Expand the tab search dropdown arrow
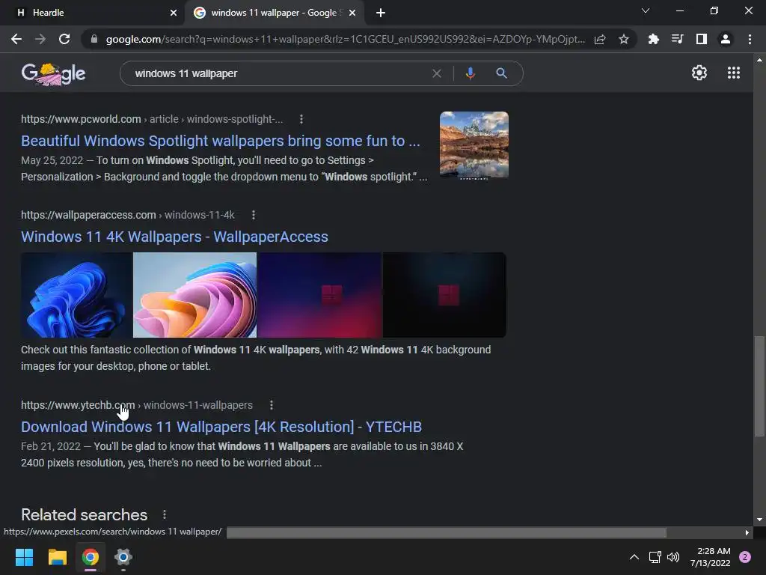This screenshot has height=575, width=766. click(x=646, y=10)
